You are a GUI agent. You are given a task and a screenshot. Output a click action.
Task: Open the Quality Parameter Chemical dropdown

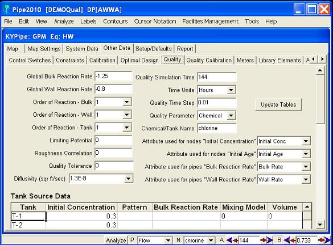tap(231, 116)
